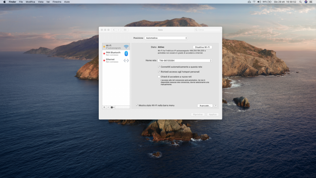Click the plus button to add service

click(104, 107)
